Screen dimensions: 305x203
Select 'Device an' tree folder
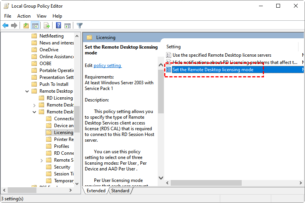(x=64, y=126)
